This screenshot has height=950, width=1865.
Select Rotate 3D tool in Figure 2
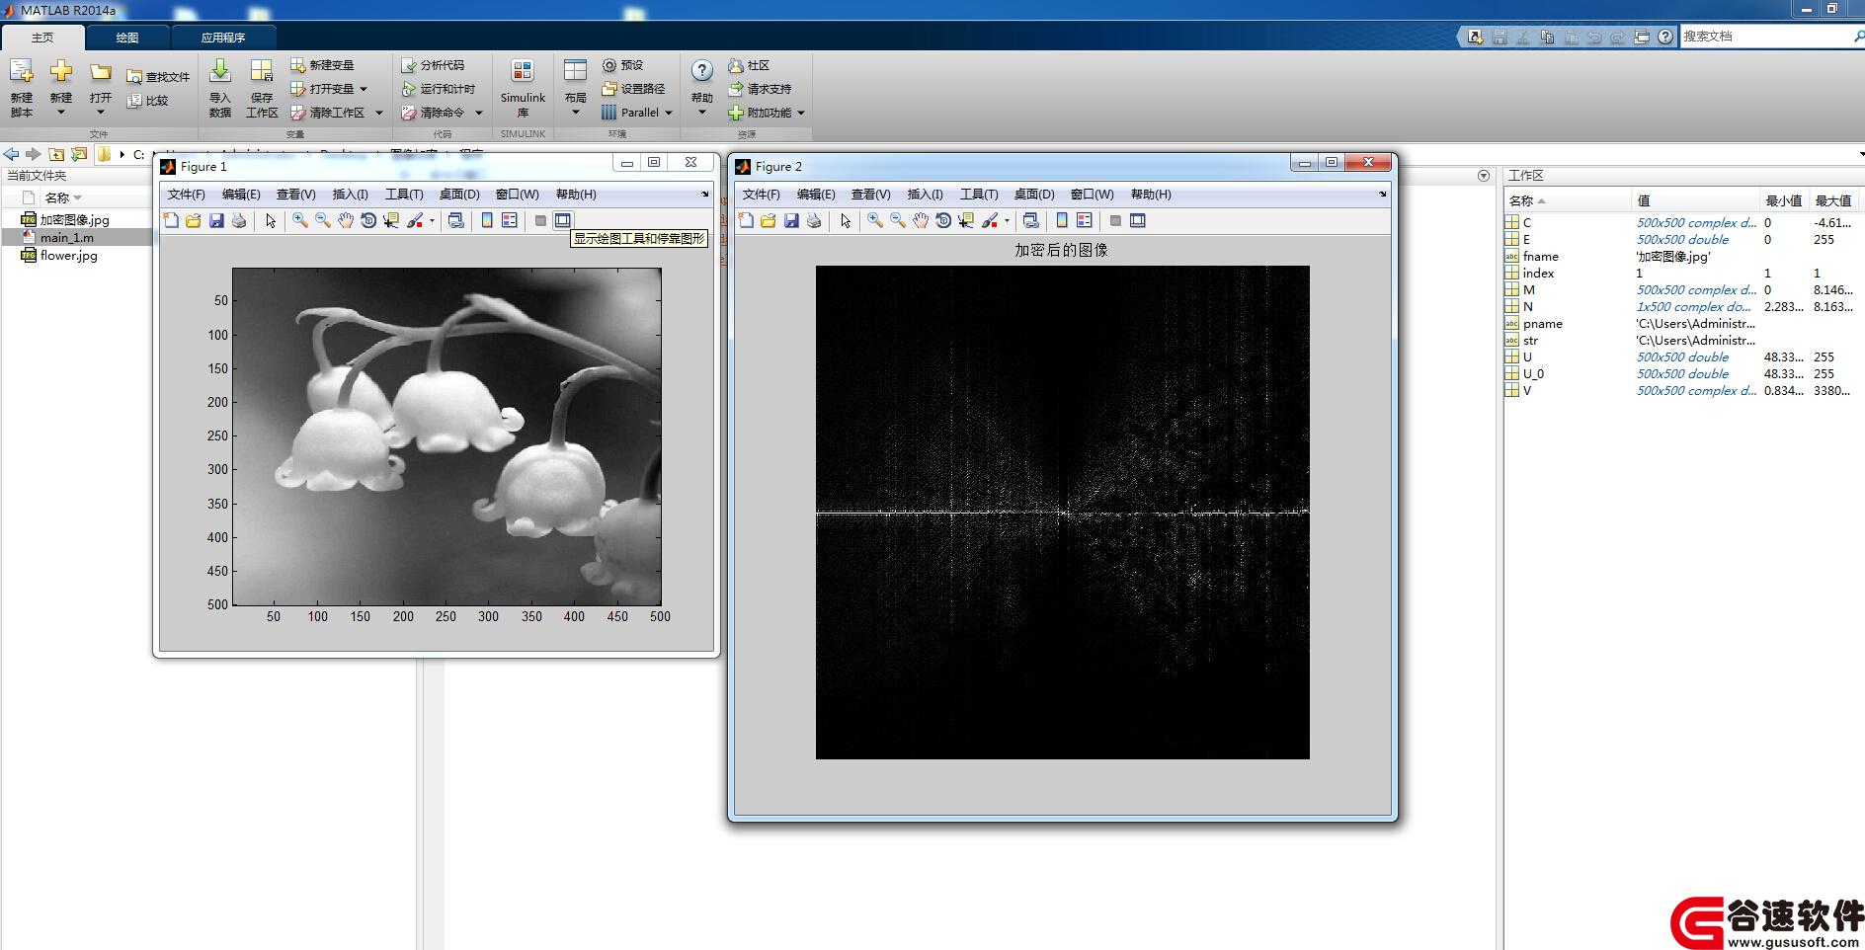pyautogui.click(x=943, y=220)
